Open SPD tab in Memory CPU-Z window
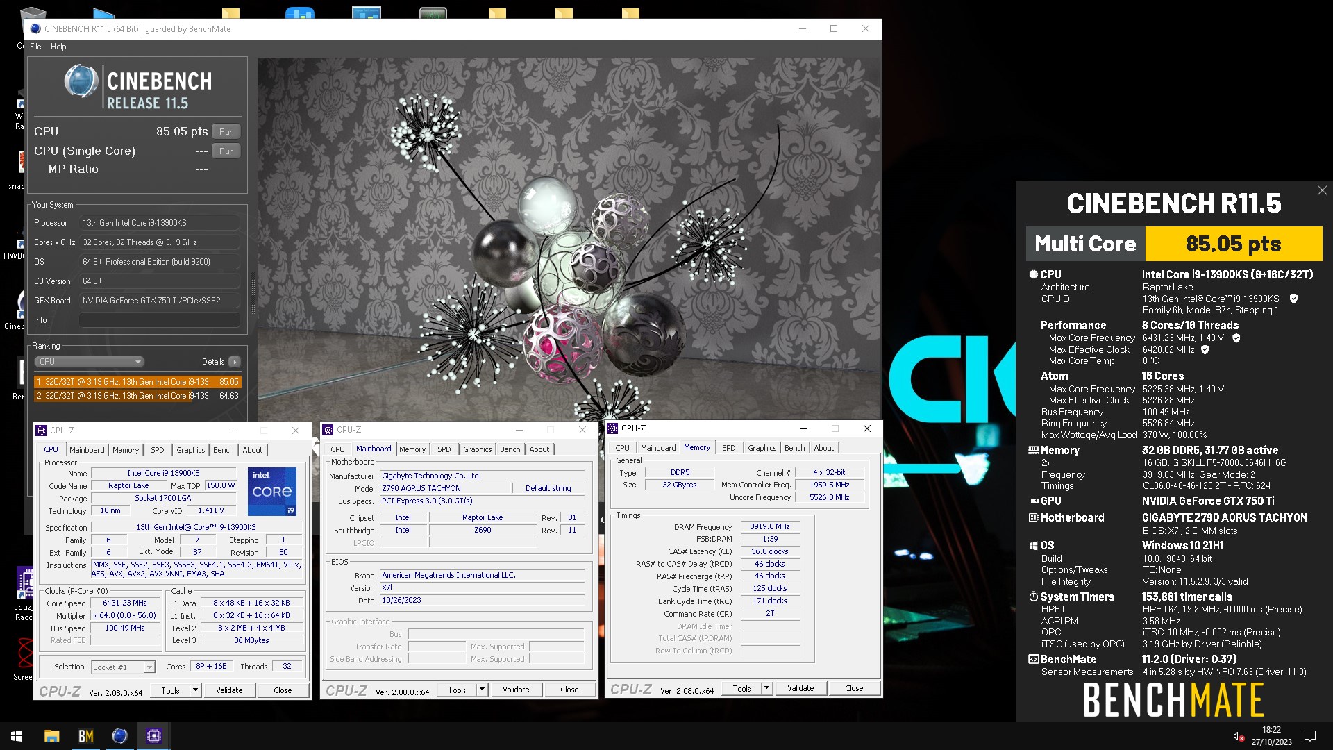 pyautogui.click(x=729, y=448)
